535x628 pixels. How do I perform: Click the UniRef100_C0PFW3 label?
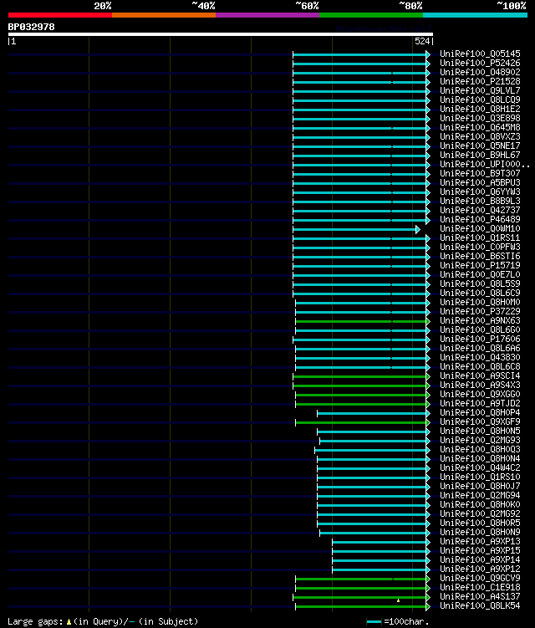[x=480, y=248]
